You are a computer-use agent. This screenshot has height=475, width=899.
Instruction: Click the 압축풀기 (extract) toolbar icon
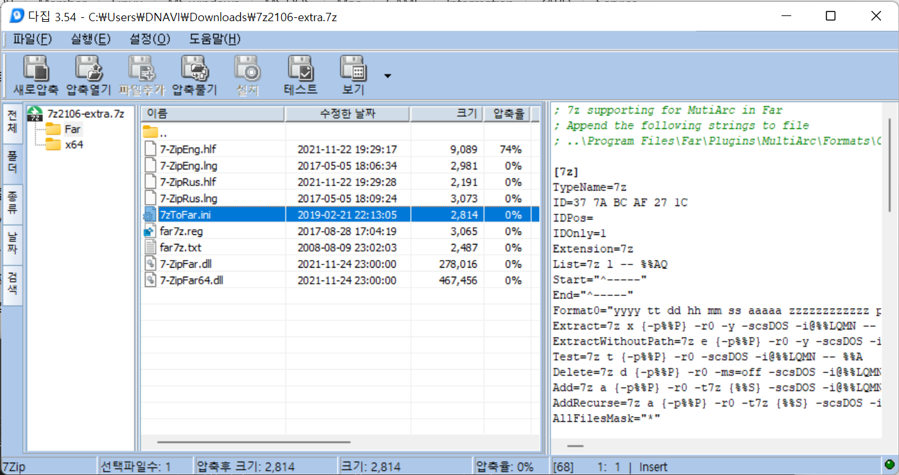pyautogui.click(x=194, y=74)
